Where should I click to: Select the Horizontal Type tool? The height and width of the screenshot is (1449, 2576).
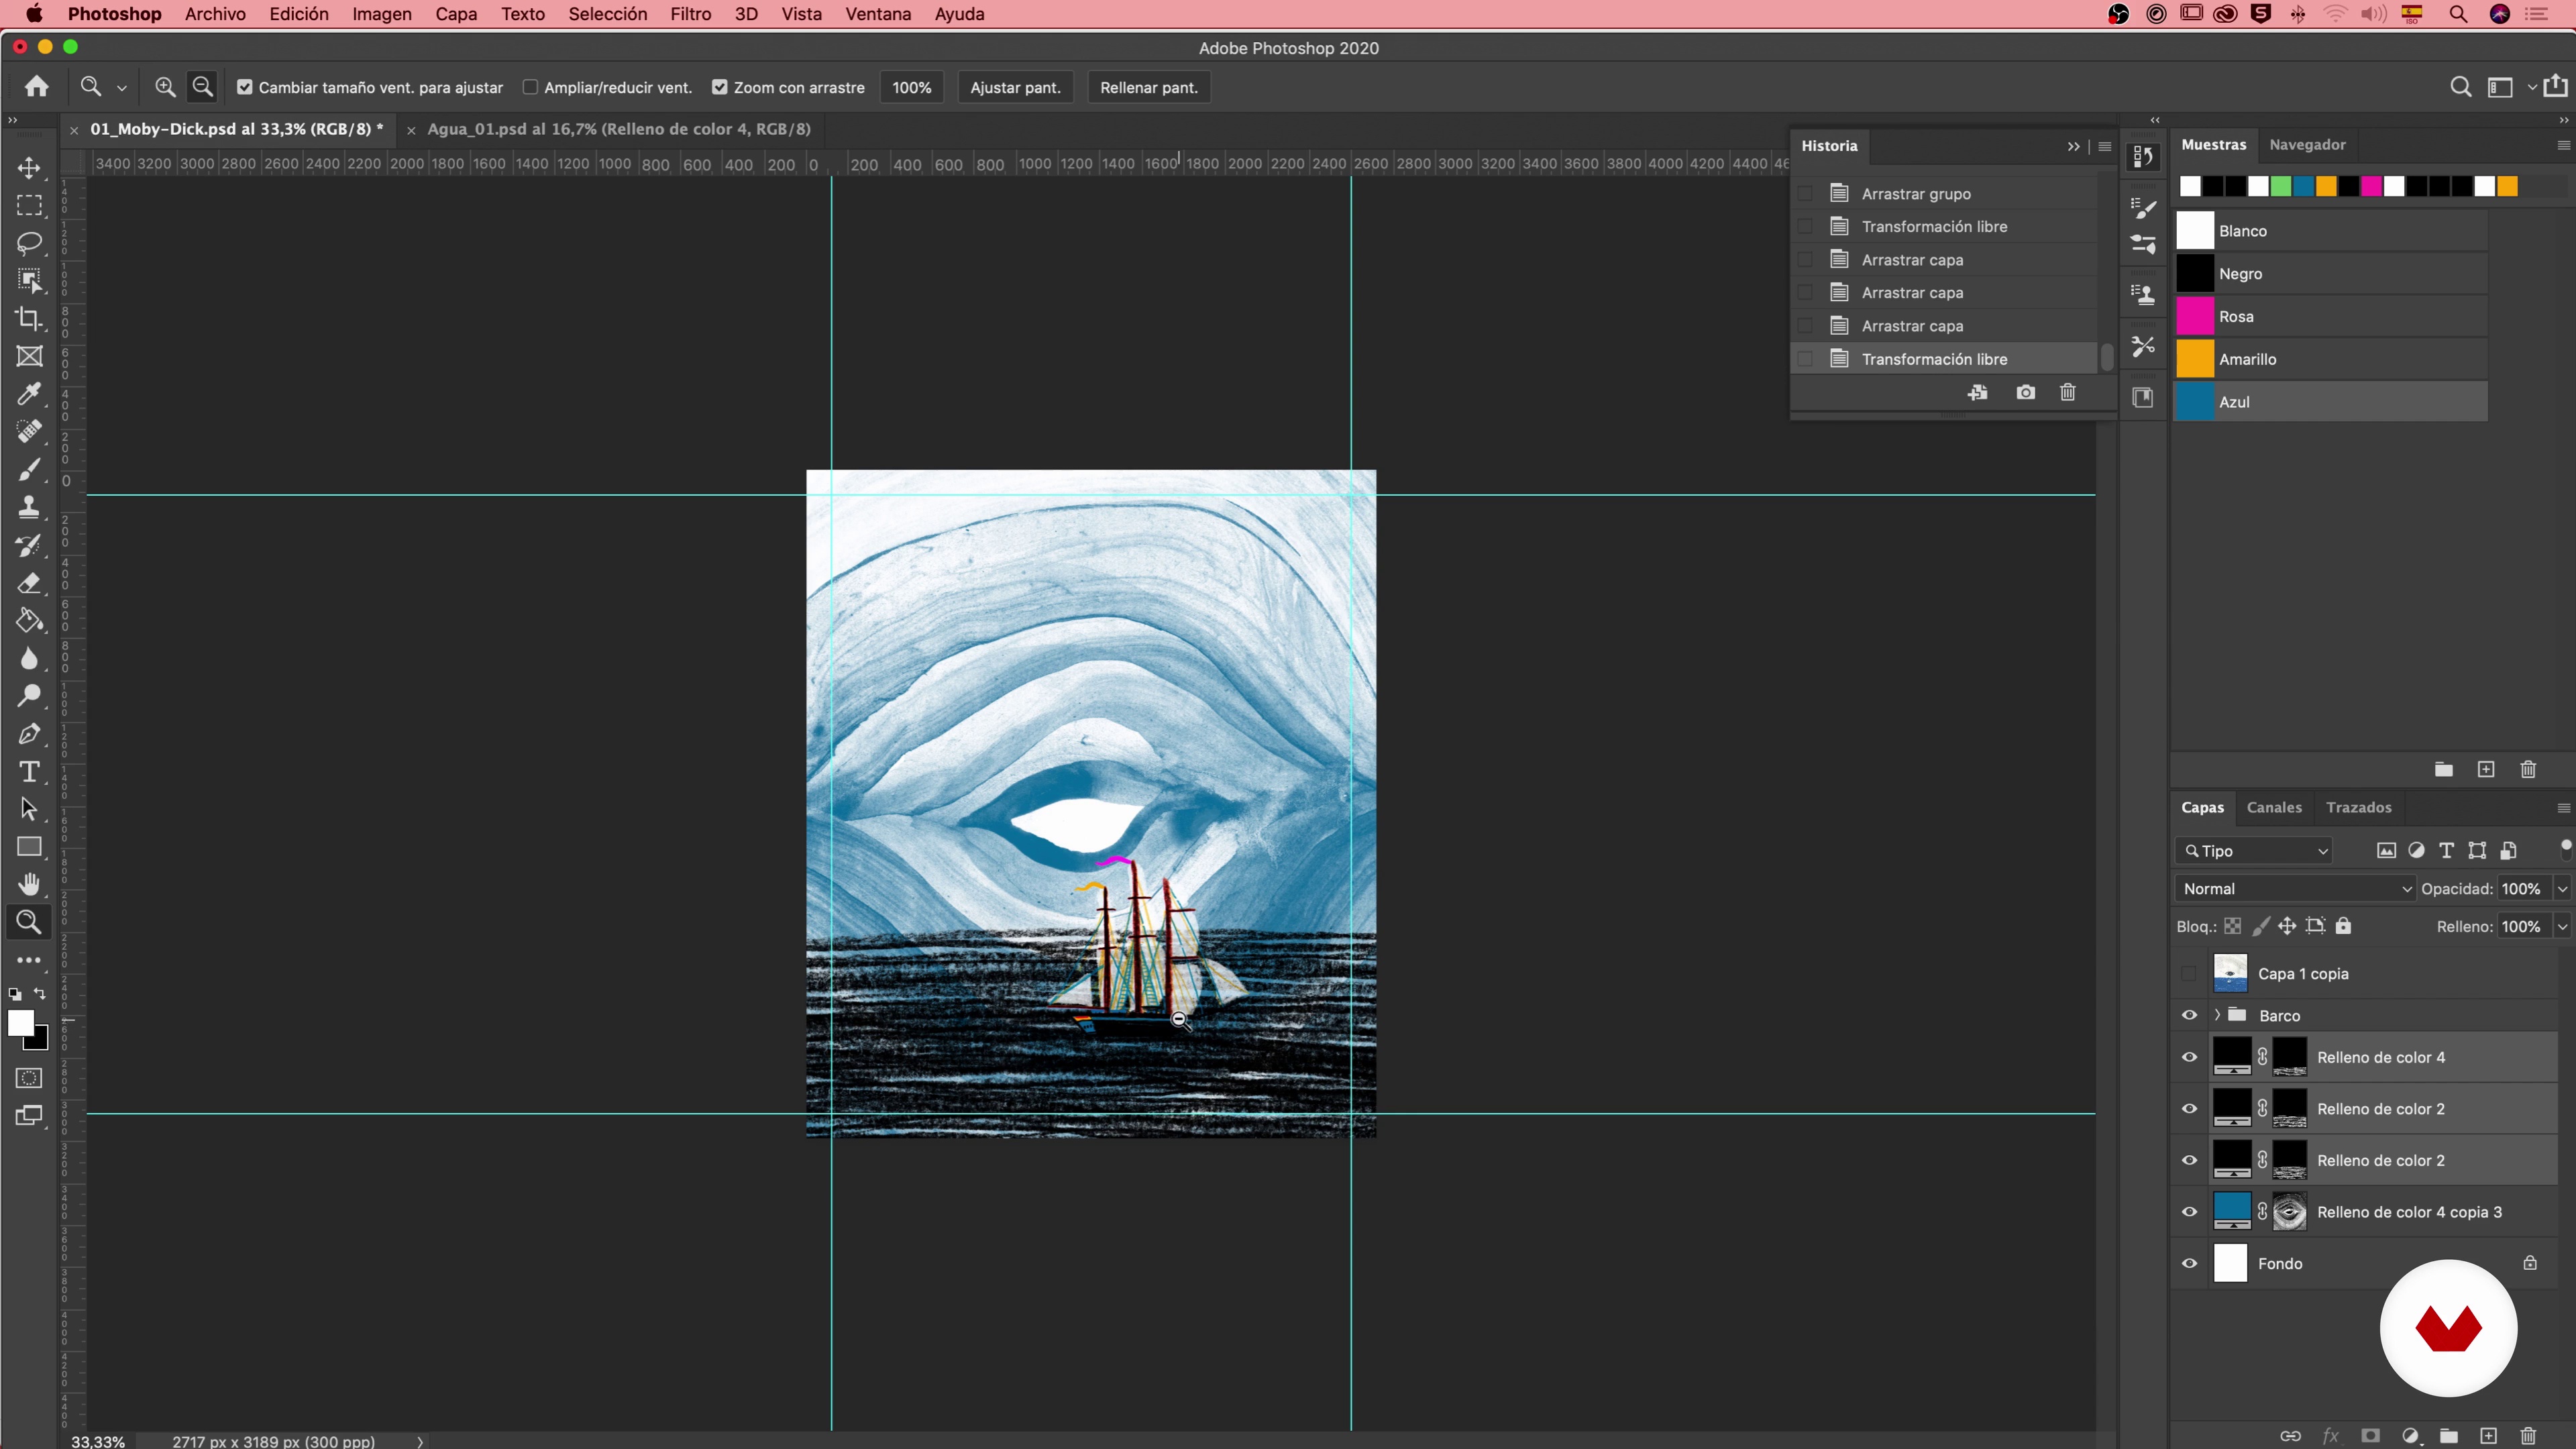[29, 771]
